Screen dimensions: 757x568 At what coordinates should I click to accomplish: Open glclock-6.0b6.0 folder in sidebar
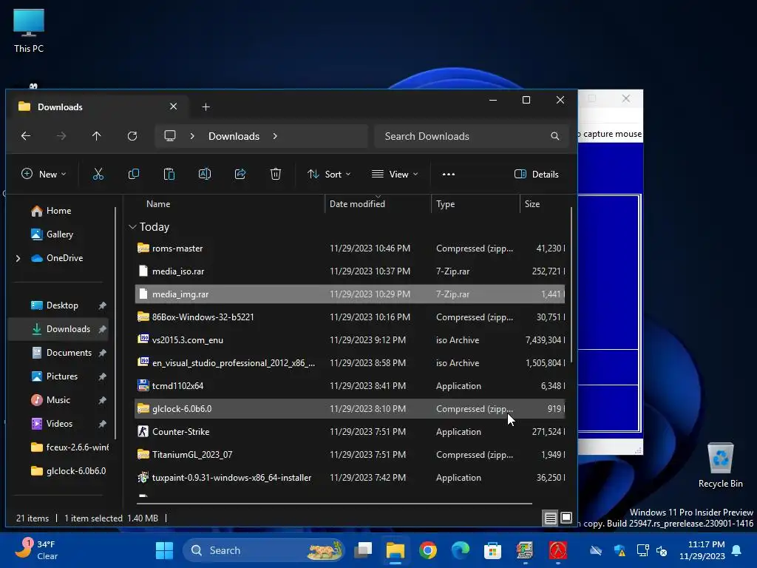(69, 471)
